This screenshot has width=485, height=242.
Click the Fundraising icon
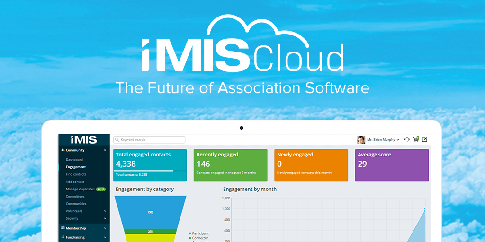[63, 237]
